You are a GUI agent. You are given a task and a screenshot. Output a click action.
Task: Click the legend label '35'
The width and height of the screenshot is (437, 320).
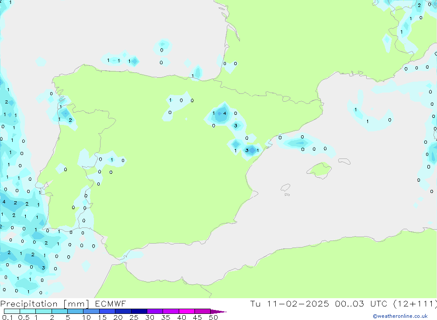coord(166,317)
